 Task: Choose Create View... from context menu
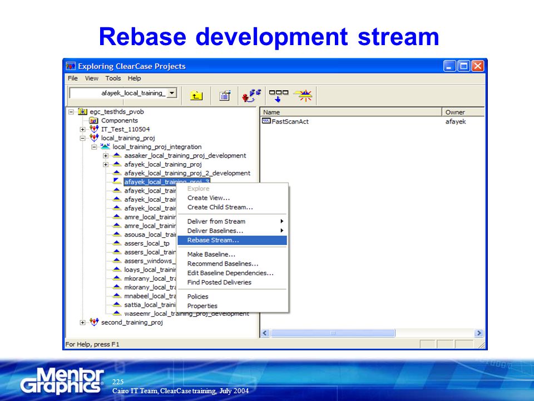coord(233,198)
